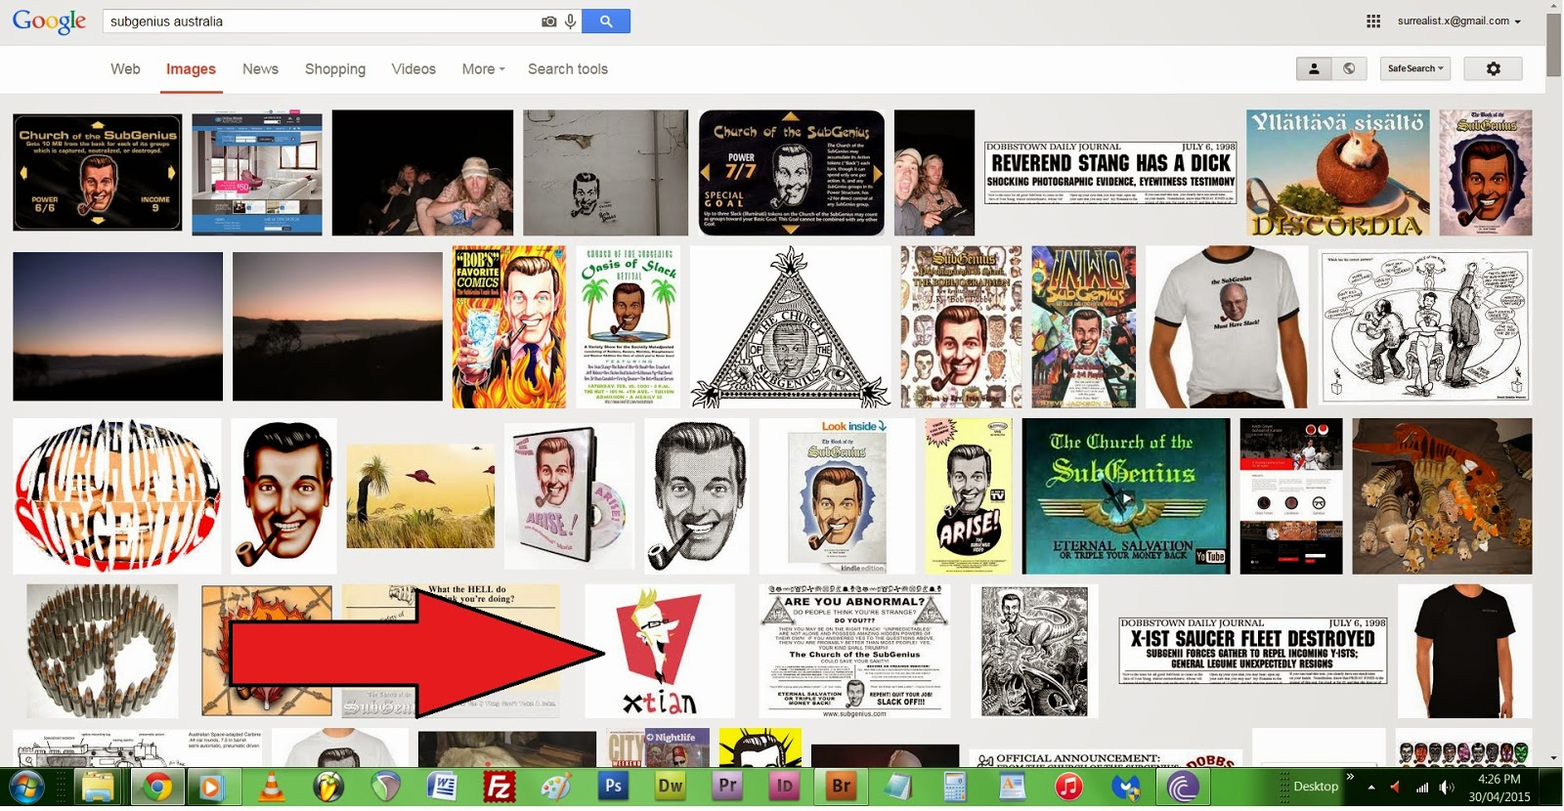This screenshot has width=1564, height=811.
Task: Select the Images tab
Action: pyautogui.click(x=191, y=69)
